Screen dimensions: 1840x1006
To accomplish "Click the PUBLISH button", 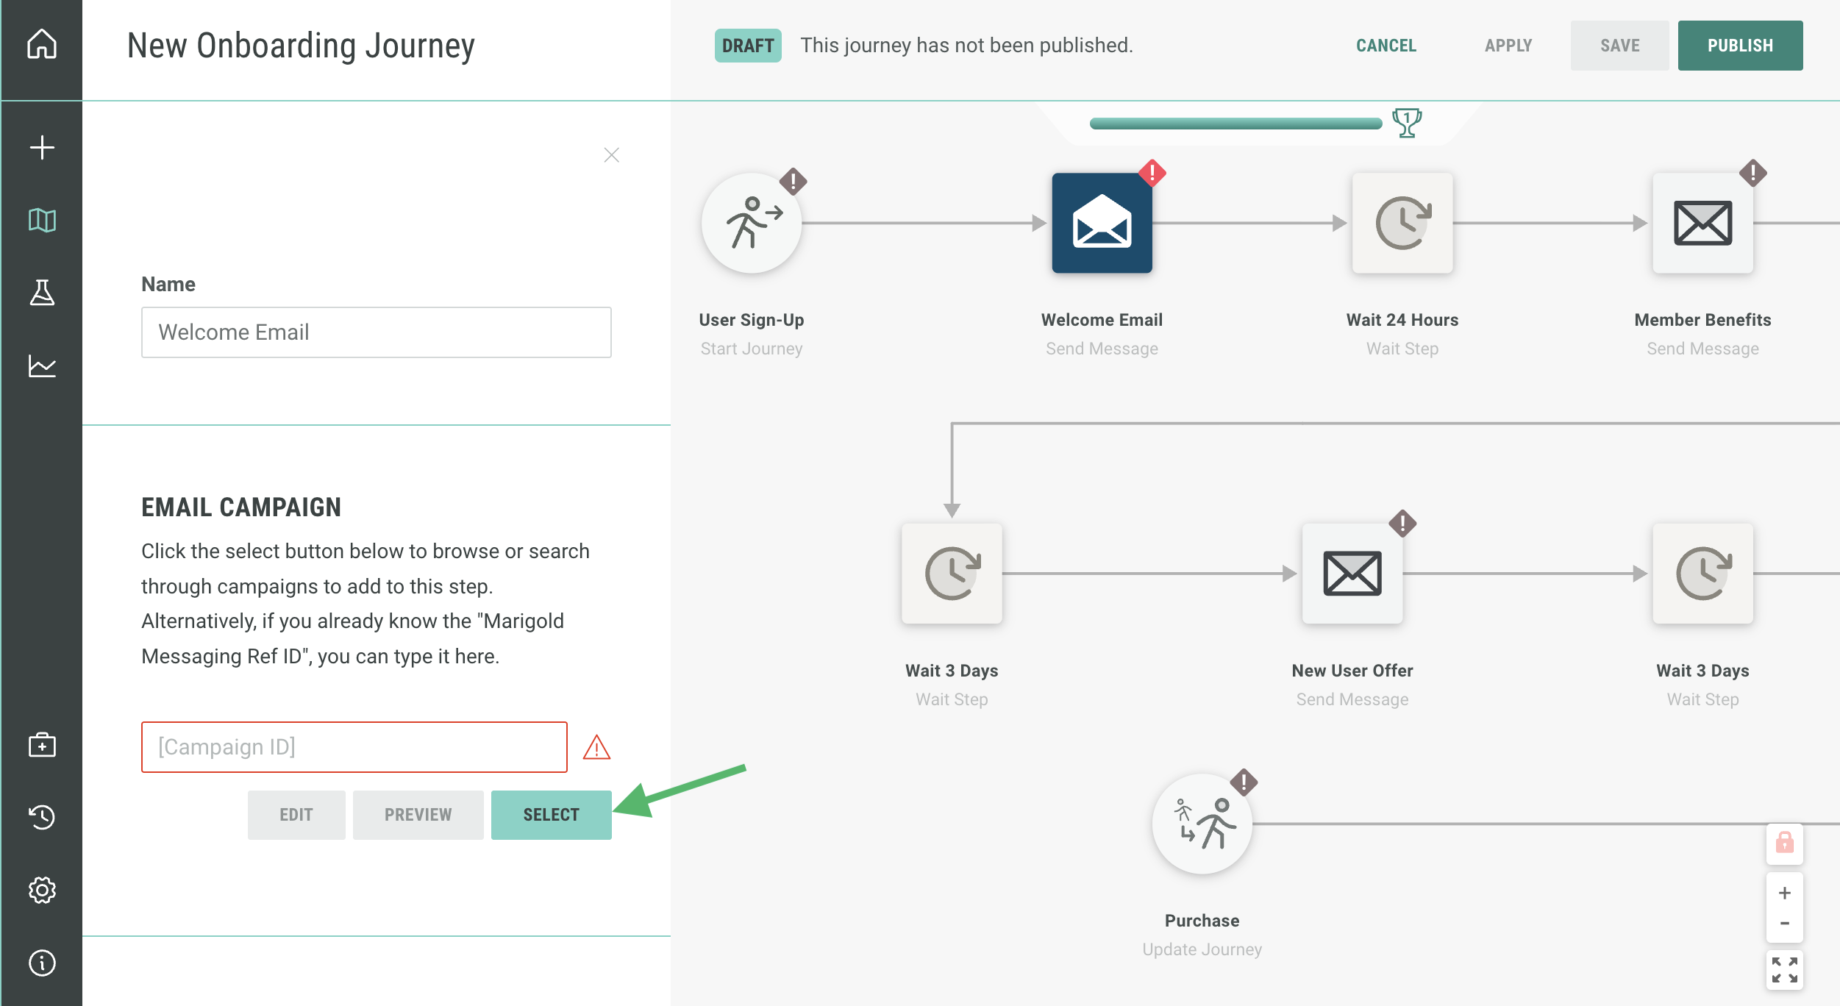I will pos(1739,46).
